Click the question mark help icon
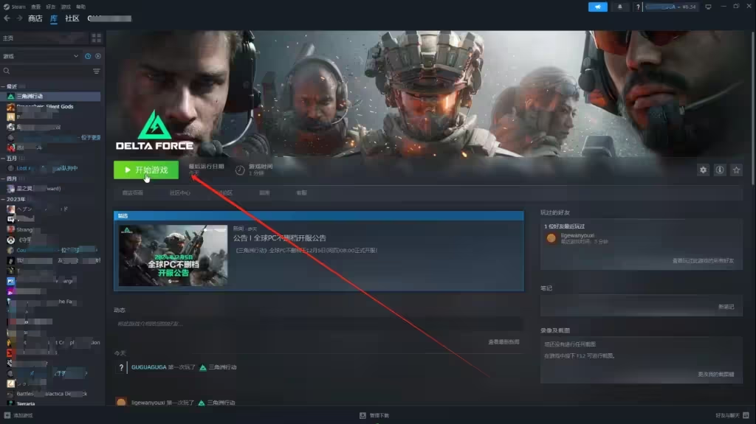This screenshot has height=424, width=756. [638, 7]
